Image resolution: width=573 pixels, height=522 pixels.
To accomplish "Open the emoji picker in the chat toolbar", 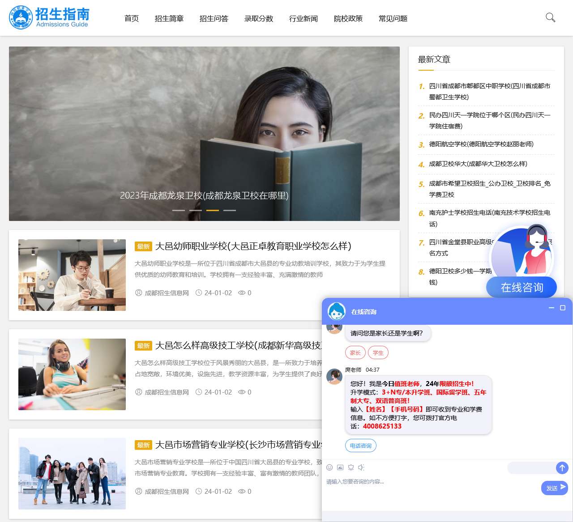I will tap(329, 467).
